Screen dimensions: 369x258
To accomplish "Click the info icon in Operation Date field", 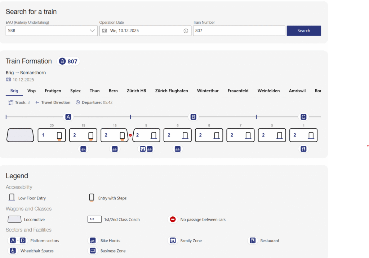I will 186,31.
